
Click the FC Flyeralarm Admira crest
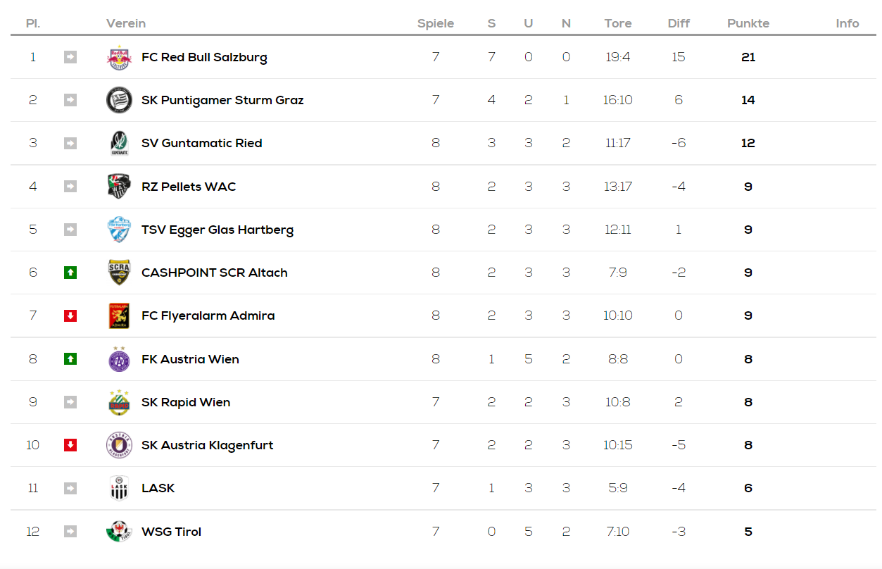click(119, 315)
